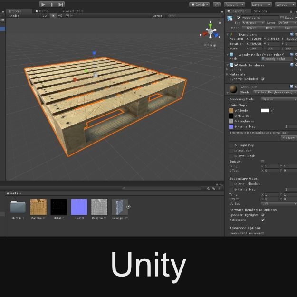Start Play mode with the Play button
297x297 pixels.
tap(43, 5)
